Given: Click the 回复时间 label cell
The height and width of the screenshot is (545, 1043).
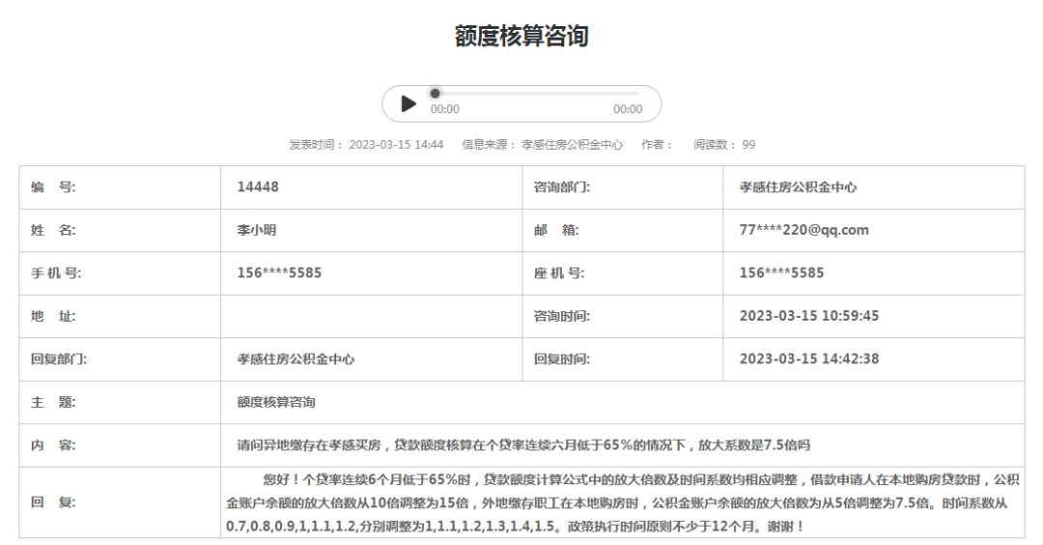Looking at the screenshot, I should (x=623, y=359).
